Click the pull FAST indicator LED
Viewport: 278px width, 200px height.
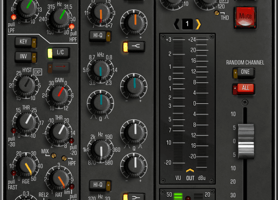pos(13,173)
